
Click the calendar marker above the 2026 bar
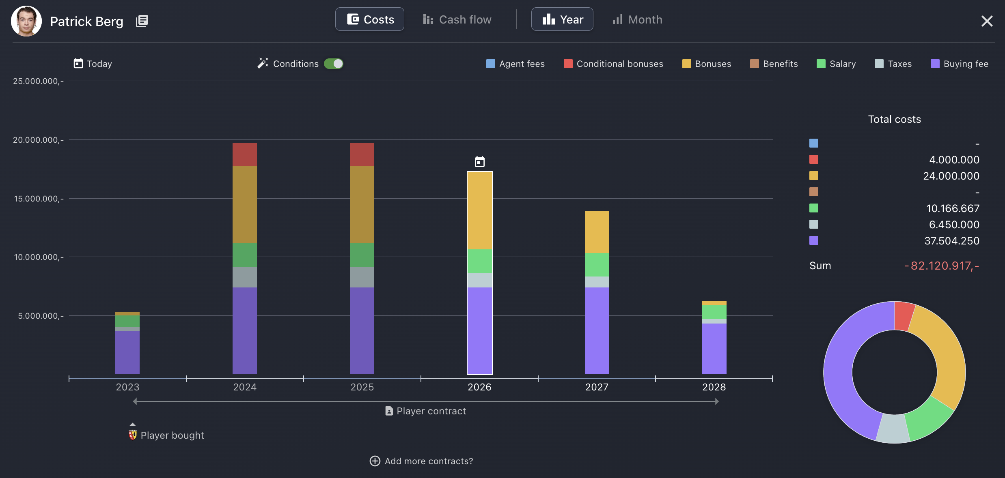(480, 162)
